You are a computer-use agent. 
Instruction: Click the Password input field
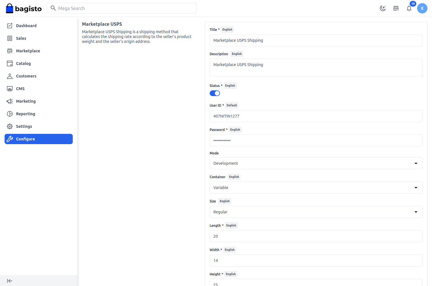click(316, 140)
